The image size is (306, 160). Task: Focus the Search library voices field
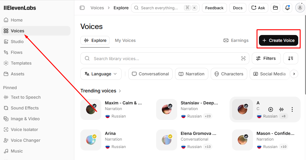pyautogui.click(x=165, y=58)
